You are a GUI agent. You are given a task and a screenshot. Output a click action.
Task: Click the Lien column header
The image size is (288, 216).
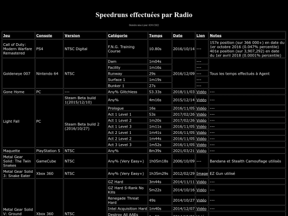[201, 36]
